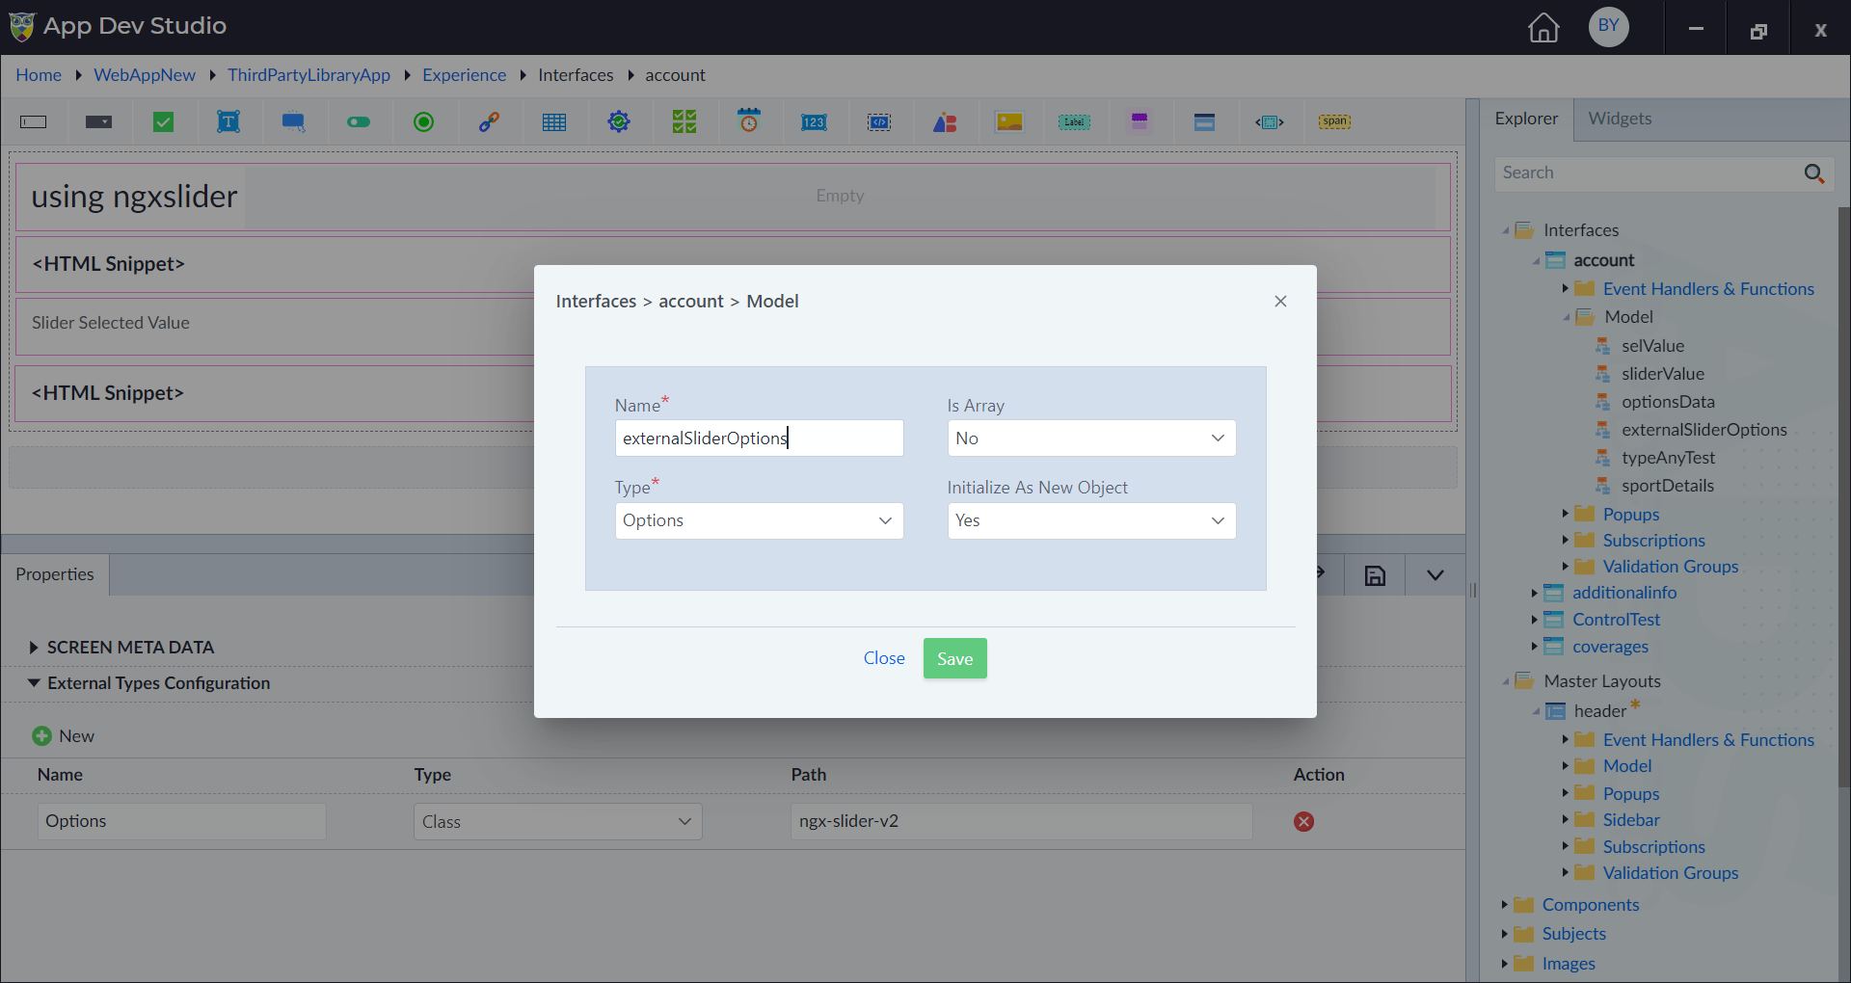The width and height of the screenshot is (1851, 983).
Task: Select the table grid widget icon
Action: pyautogui.click(x=554, y=122)
